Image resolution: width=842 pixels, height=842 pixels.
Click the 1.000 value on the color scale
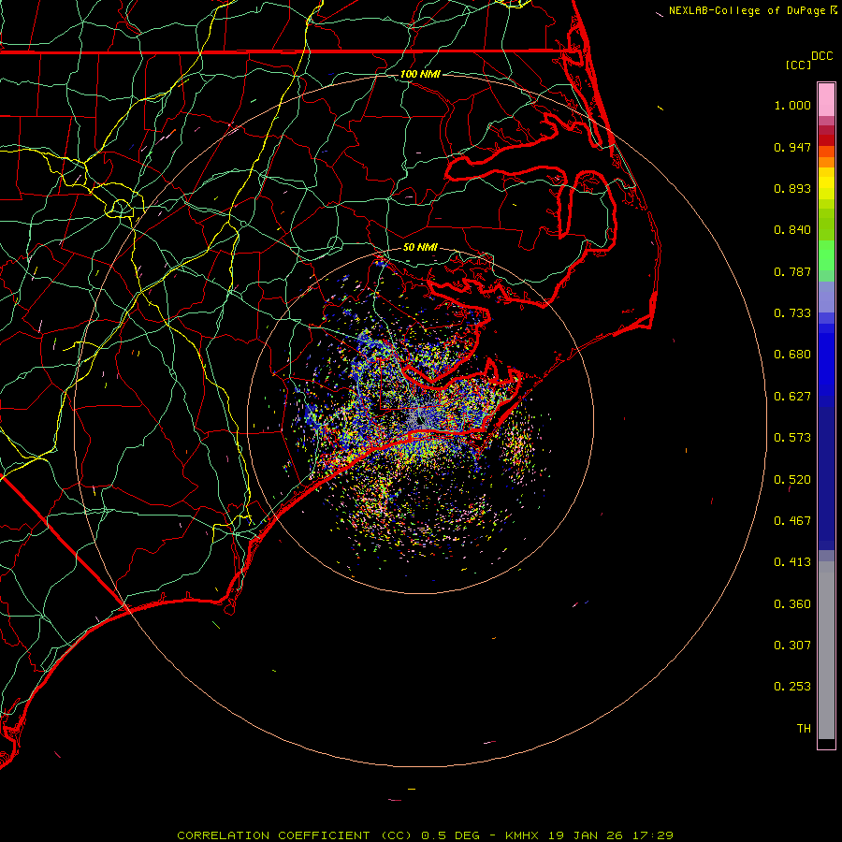[x=792, y=105]
